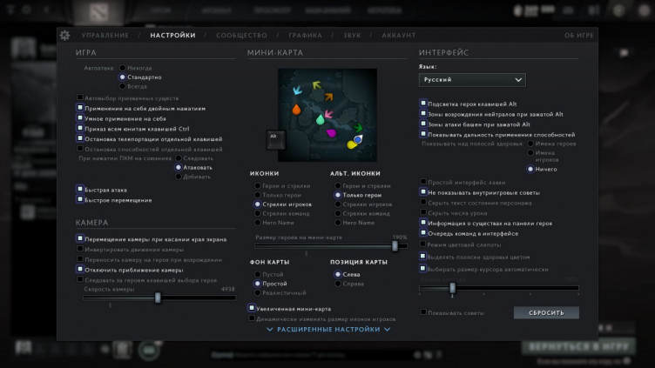Click the settings gear icon

(64, 36)
